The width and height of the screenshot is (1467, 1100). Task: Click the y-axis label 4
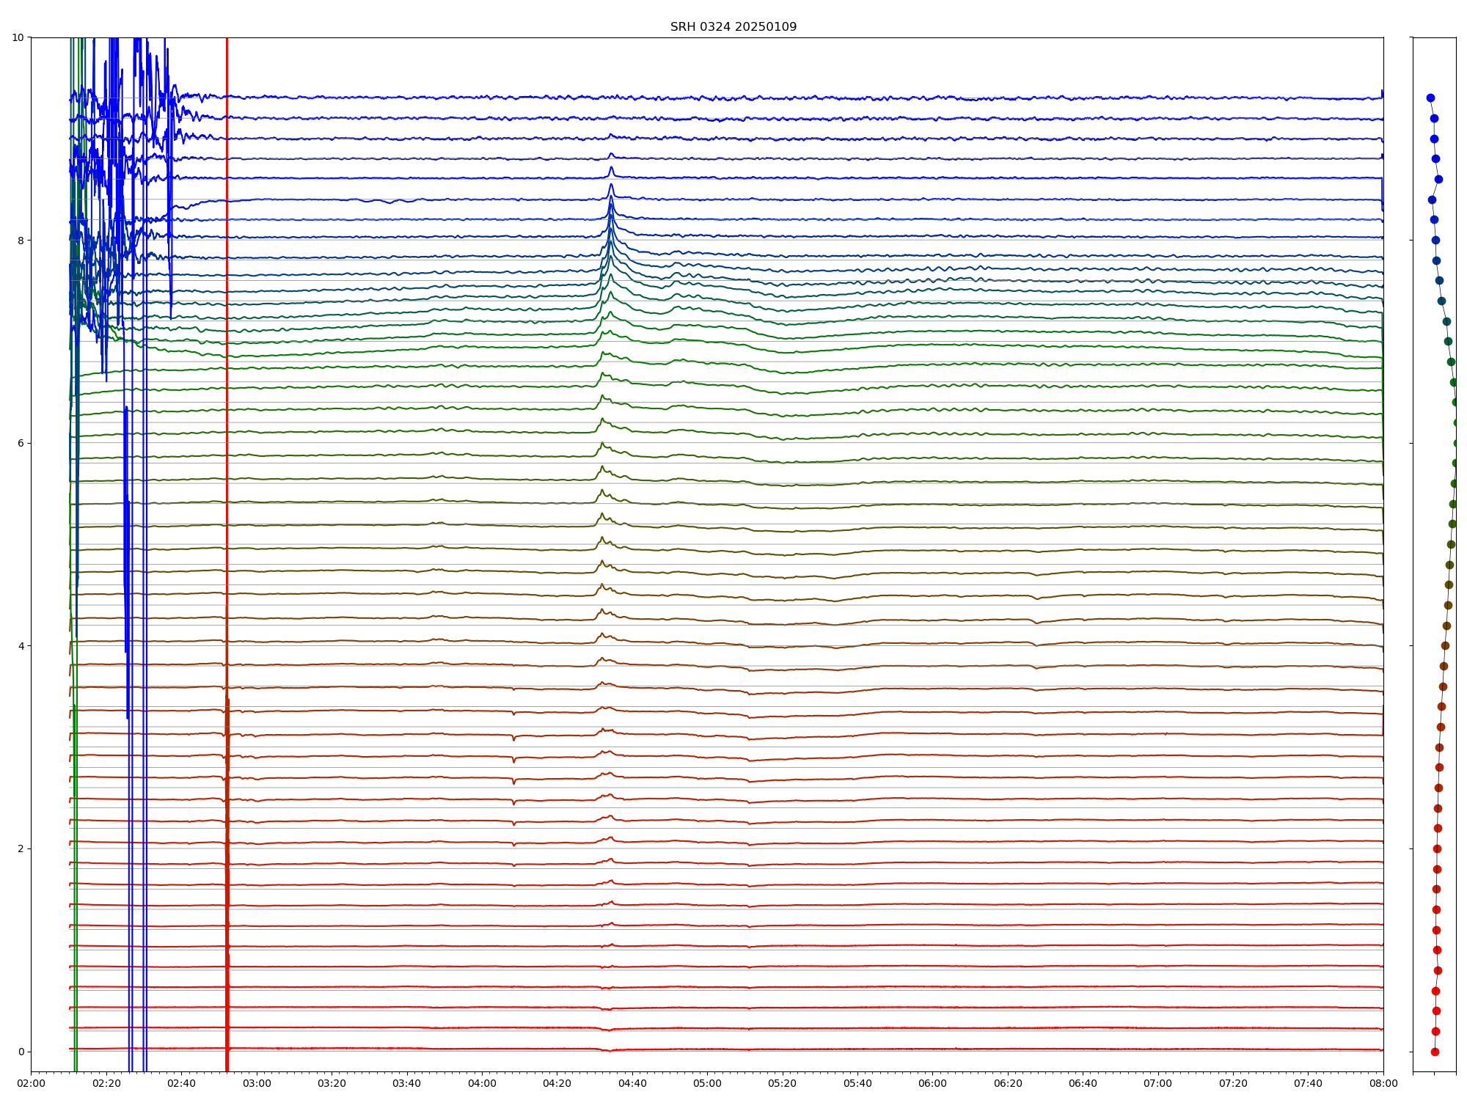[21, 646]
